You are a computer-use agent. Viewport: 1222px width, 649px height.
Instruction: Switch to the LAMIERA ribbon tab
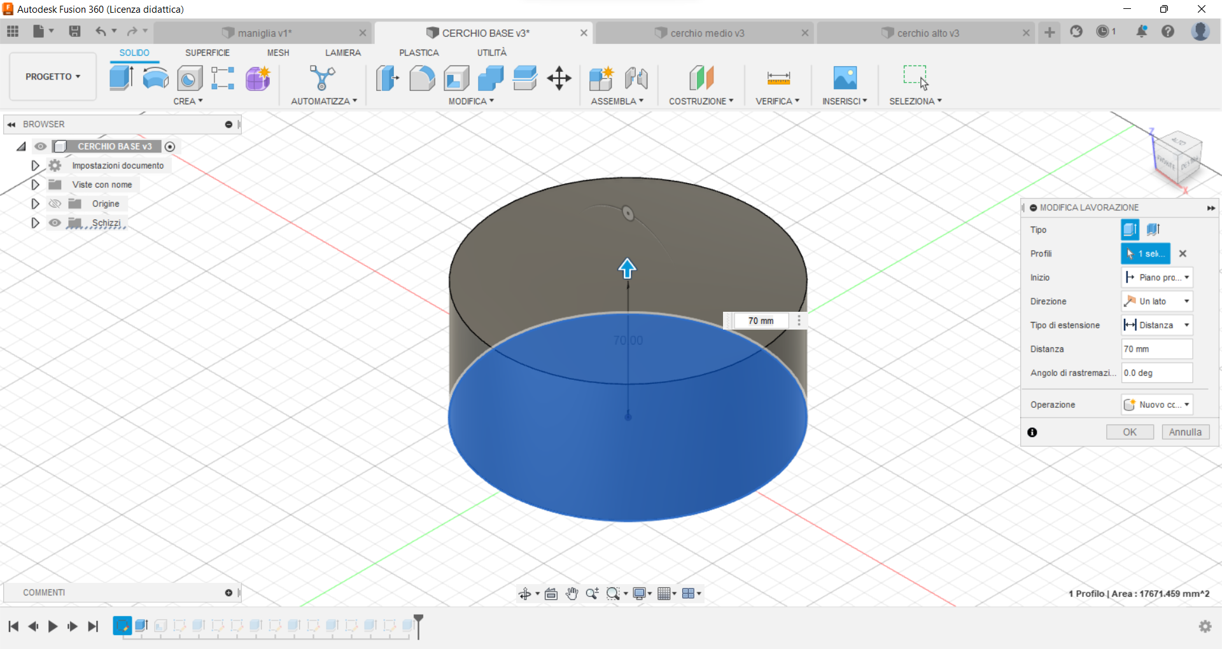pos(343,53)
